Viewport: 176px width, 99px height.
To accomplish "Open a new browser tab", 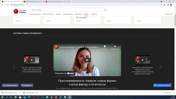I will 68,2.
